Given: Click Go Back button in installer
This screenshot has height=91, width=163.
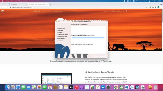Looking at the screenshot, I should tap(96, 56).
